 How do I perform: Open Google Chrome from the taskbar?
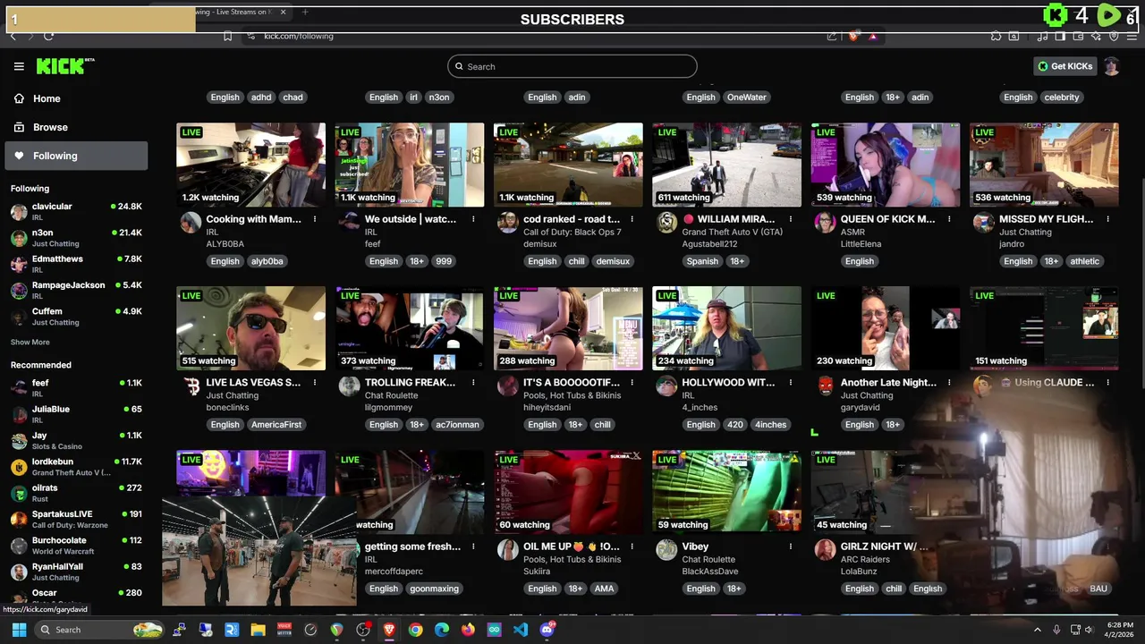[x=415, y=630]
